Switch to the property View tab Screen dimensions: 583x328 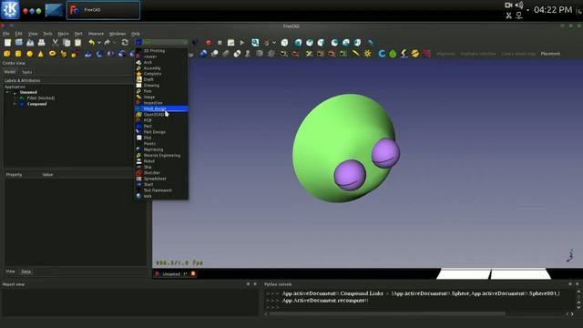pos(10,272)
